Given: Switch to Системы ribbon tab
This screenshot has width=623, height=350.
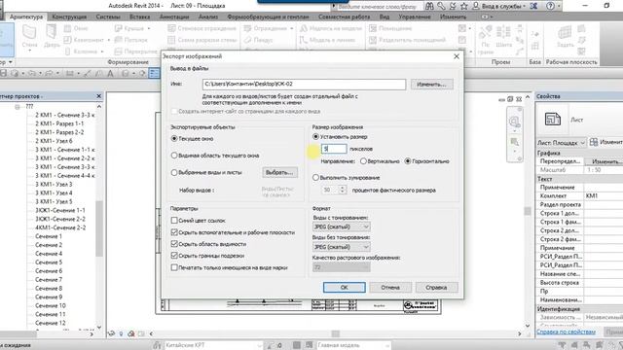Looking at the screenshot, I should (108, 17).
